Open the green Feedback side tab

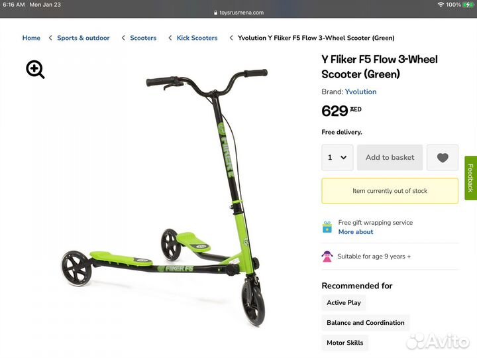(x=470, y=178)
